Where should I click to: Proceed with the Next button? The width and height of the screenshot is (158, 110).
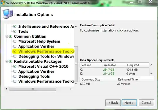click(129, 103)
